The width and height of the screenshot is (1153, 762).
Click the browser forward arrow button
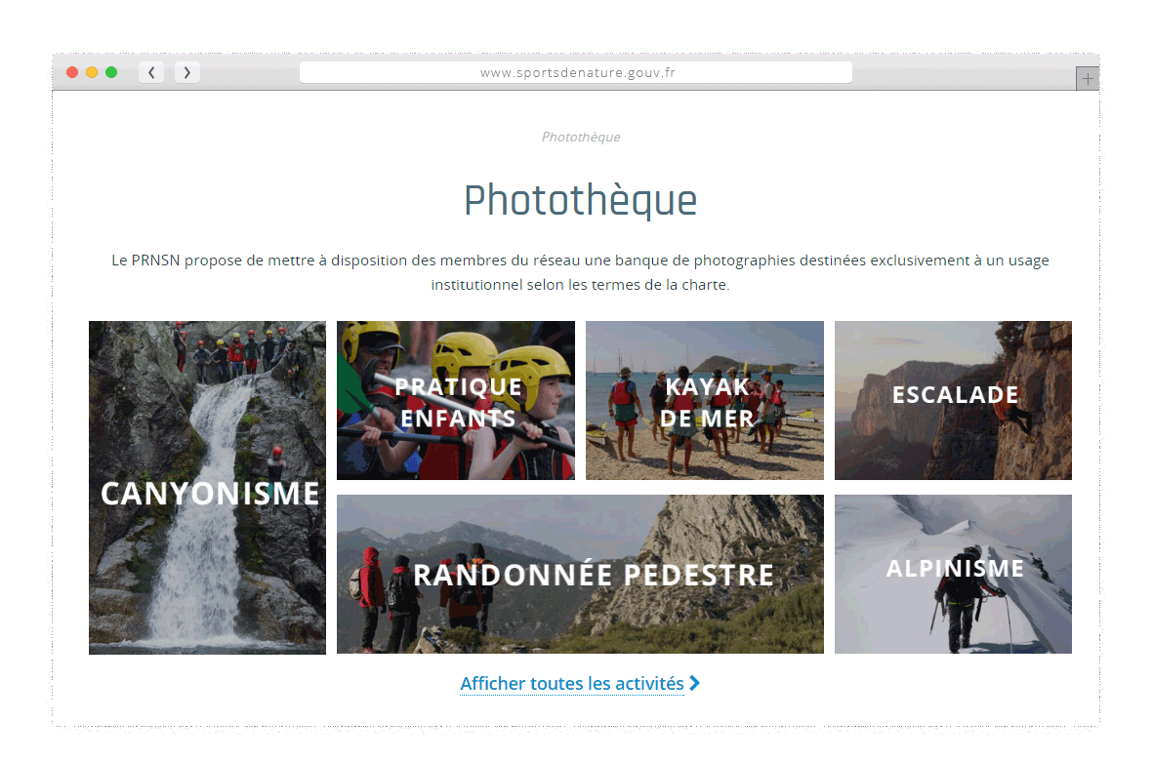click(x=186, y=72)
